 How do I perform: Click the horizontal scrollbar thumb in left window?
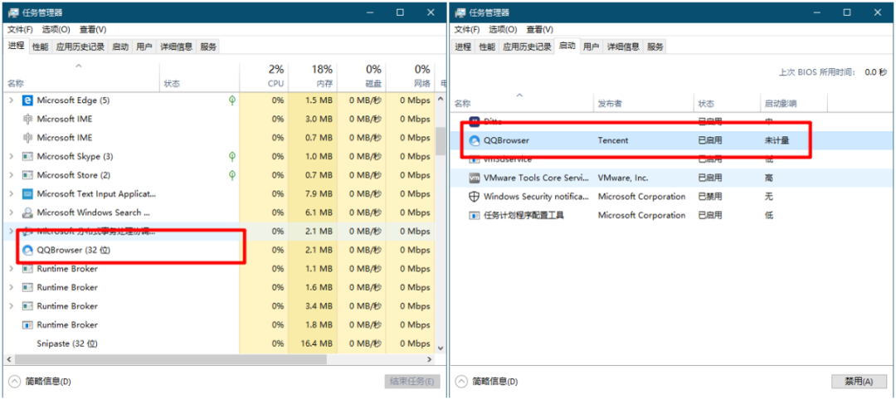(170, 359)
